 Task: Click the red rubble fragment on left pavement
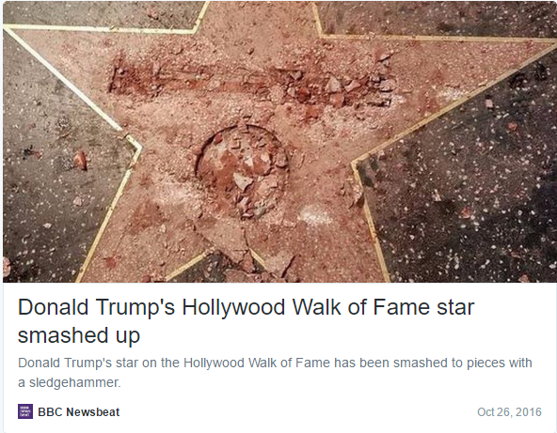coord(80,160)
